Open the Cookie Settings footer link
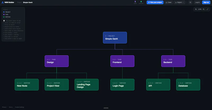 (x=19, y=107)
